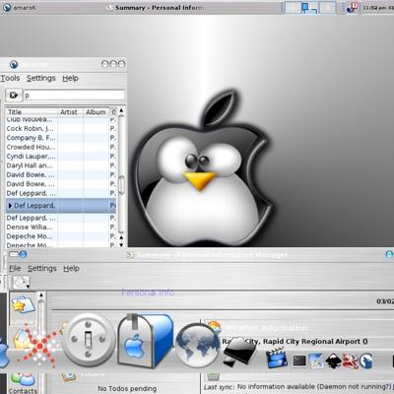Screen dimensions: 394x394
Task: Click the tray icon left of the clock
Action: tap(353, 7)
